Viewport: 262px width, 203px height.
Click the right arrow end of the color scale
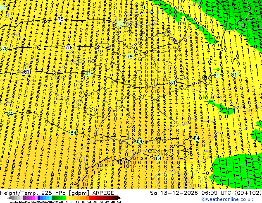click(119, 198)
